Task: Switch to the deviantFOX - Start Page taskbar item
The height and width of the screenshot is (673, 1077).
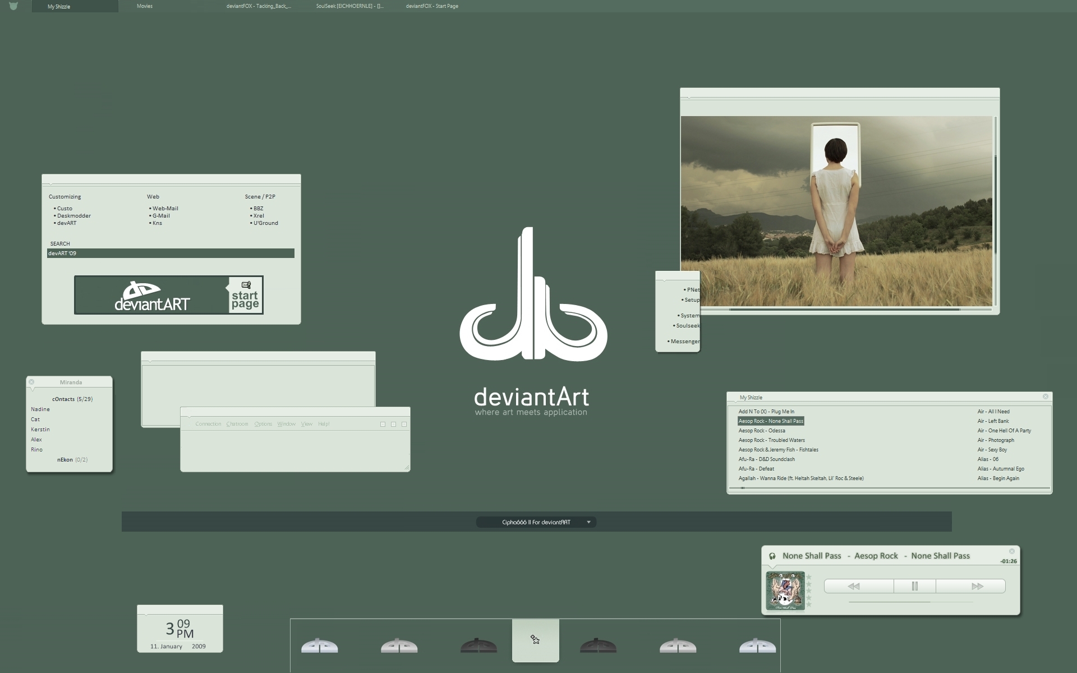Action: [432, 6]
